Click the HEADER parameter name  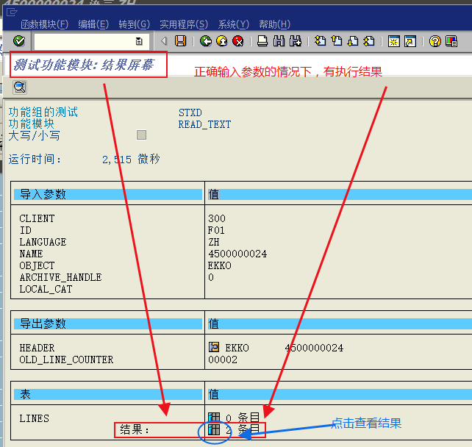(37, 348)
